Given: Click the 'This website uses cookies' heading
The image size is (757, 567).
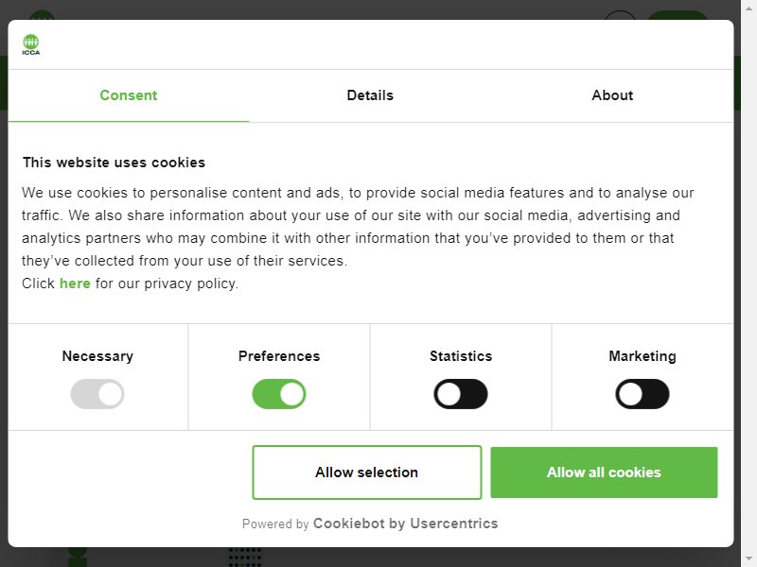Looking at the screenshot, I should (114, 163).
